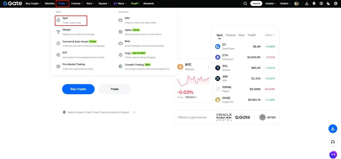This screenshot has width=341, height=159.
Task: Click the Copy trading icon
Action: click(x=121, y=55)
